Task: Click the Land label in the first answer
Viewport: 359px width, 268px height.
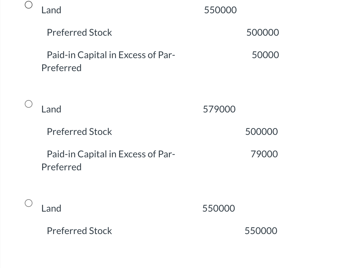Action: 51,10
